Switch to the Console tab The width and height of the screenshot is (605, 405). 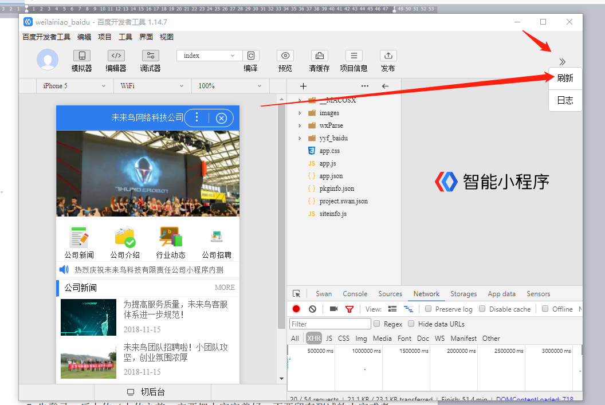click(355, 294)
